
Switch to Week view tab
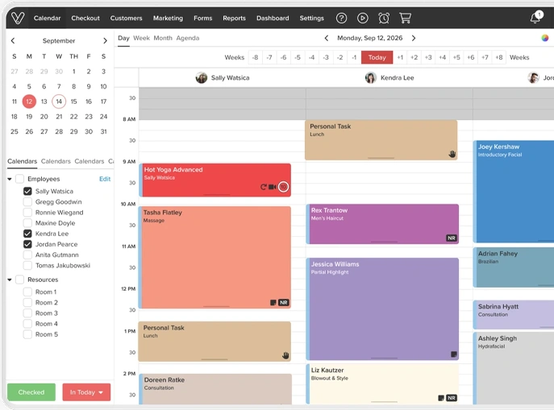[x=141, y=38]
